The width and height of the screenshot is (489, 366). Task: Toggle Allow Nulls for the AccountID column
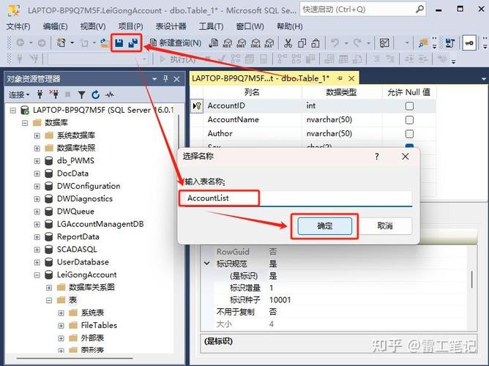409,106
